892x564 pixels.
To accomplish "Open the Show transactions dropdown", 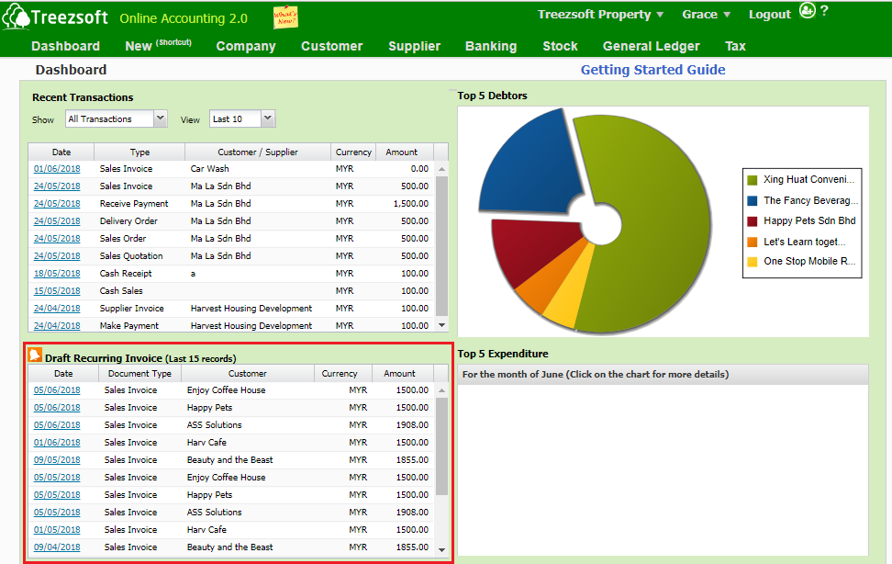I will (x=160, y=118).
